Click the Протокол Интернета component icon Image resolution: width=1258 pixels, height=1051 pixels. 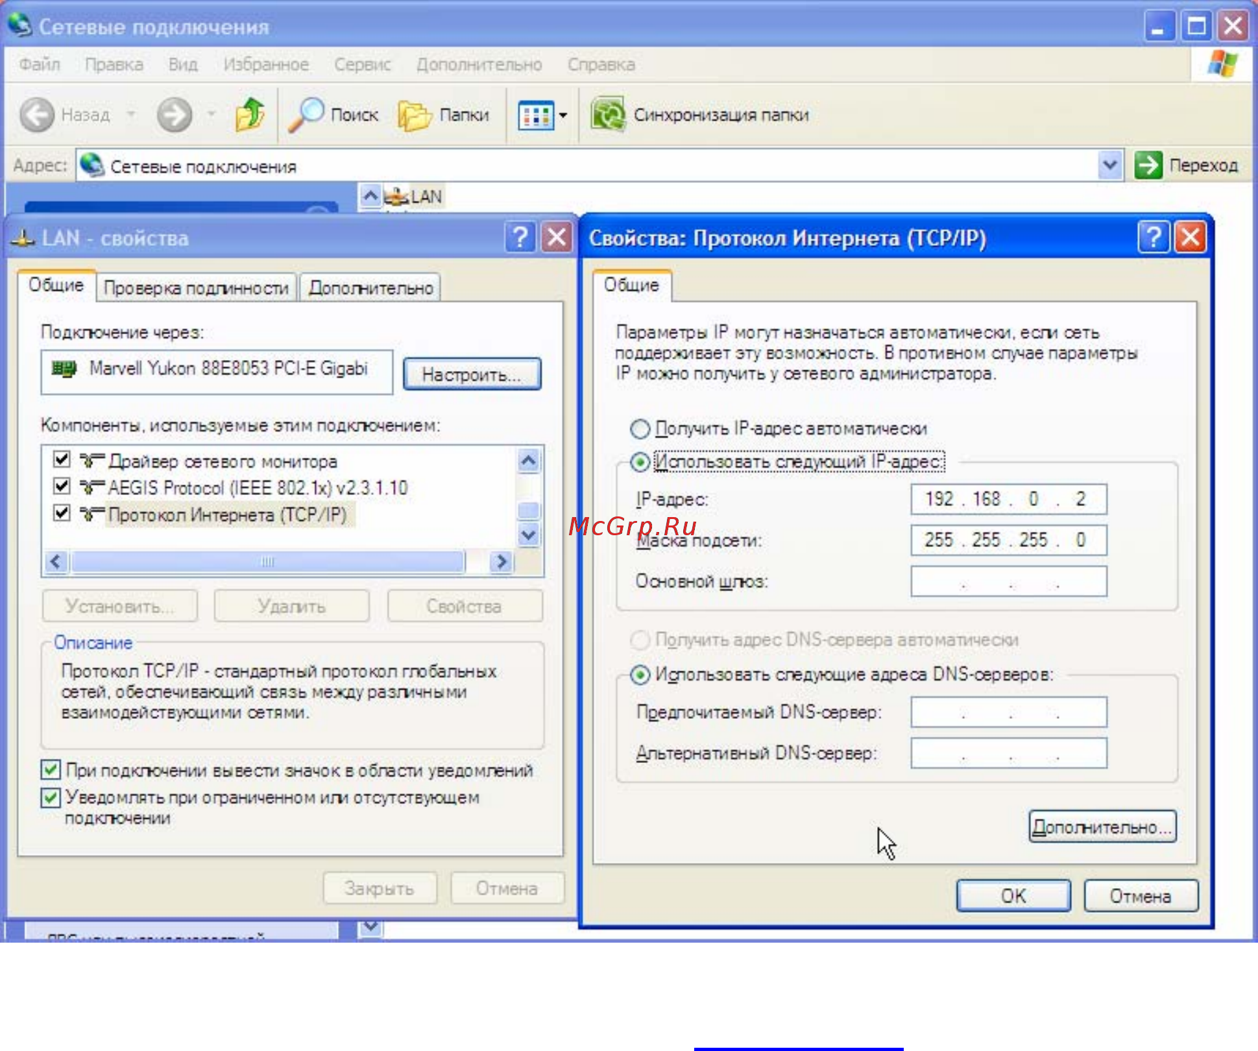[91, 514]
